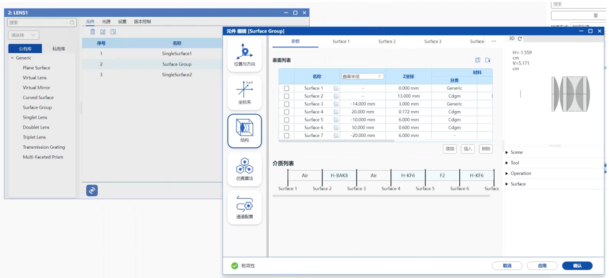Open the 位置与方向 panel icon
609x278 pixels.
point(244,55)
